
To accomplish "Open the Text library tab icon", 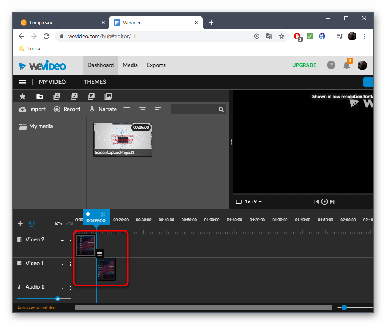I will [57, 97].
